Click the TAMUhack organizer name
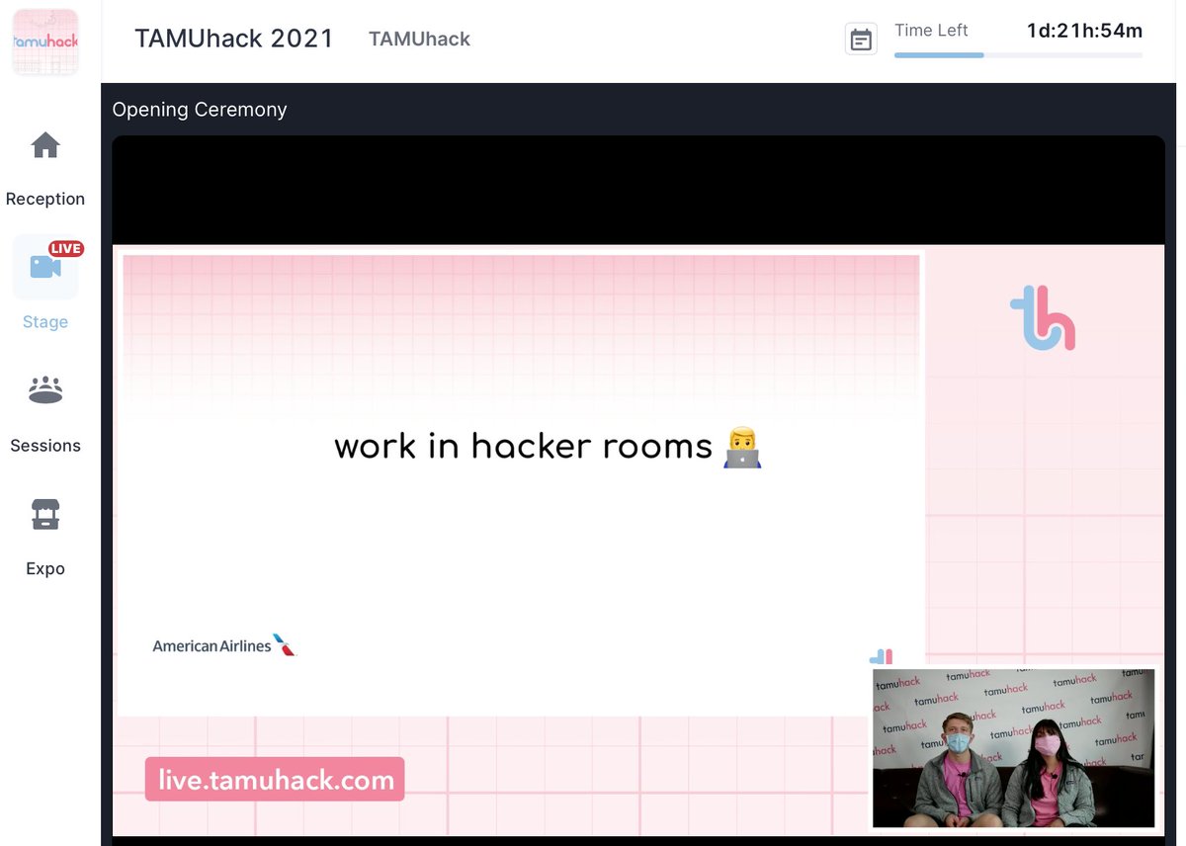Viewport: 1186px width, 846px height. click(419, 40)
